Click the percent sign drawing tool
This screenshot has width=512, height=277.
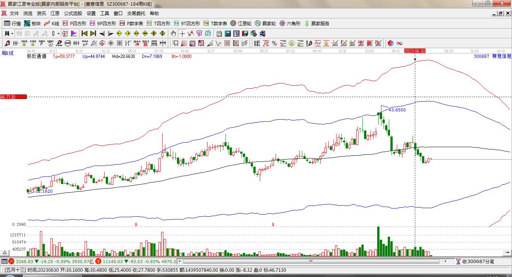[274, 43]
